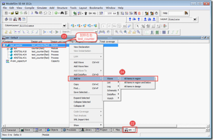Open the Layout Simulate dropdown
Image resolution: width=213 pixels, height=140 pixels.
(195, 19)
